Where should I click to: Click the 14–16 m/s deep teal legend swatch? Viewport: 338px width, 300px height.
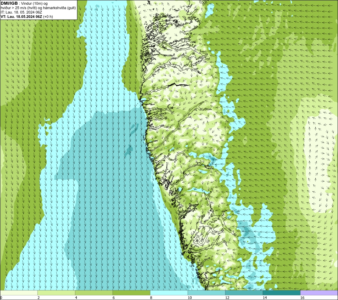point(282,293)
